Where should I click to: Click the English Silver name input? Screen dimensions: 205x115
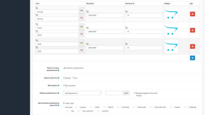pyautogui.click(x=57, y=35)
